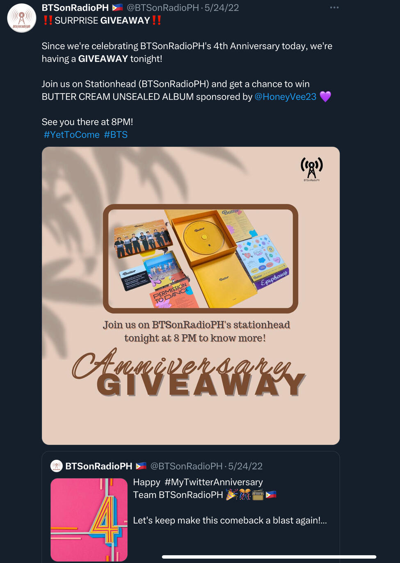Open quoted tweet's BTSonRadioPH author name

pos(99,466)
